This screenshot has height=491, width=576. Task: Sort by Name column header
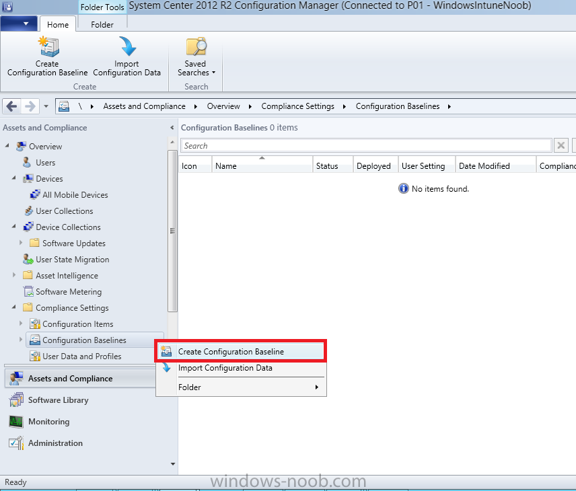[262, 165]
